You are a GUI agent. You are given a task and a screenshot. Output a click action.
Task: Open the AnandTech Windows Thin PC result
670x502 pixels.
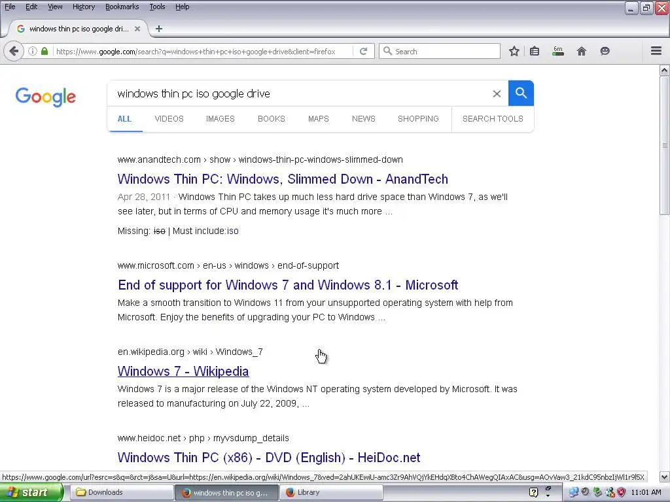click(x=283, y=179)
